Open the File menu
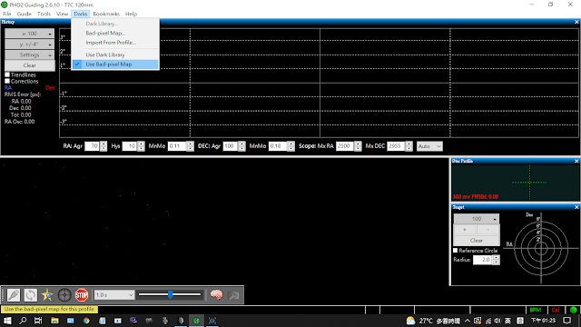581x327 pixels. 7,14
